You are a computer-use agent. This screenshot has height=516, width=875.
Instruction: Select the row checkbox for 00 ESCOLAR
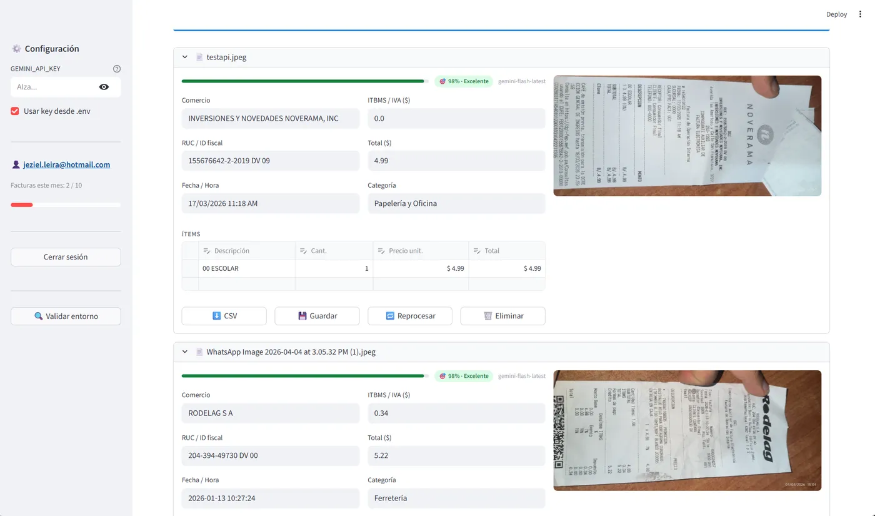tap(190, 269)
